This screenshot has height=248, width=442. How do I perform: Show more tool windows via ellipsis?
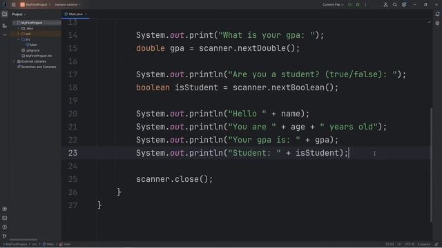point(5,35)
